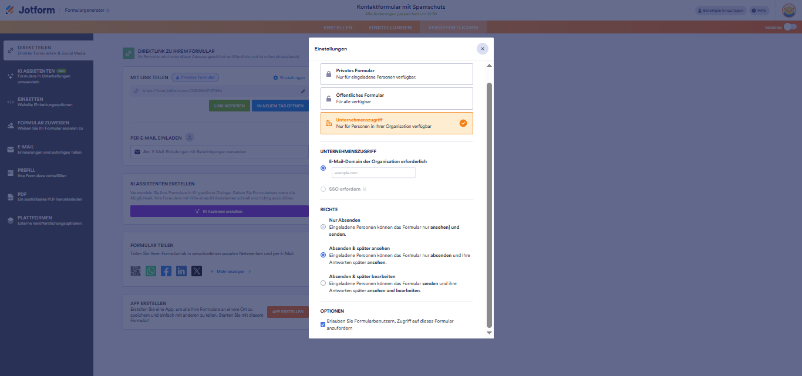Open PDF sidebar section
This screenshot has width=802, height=376.
pos(47,197)
